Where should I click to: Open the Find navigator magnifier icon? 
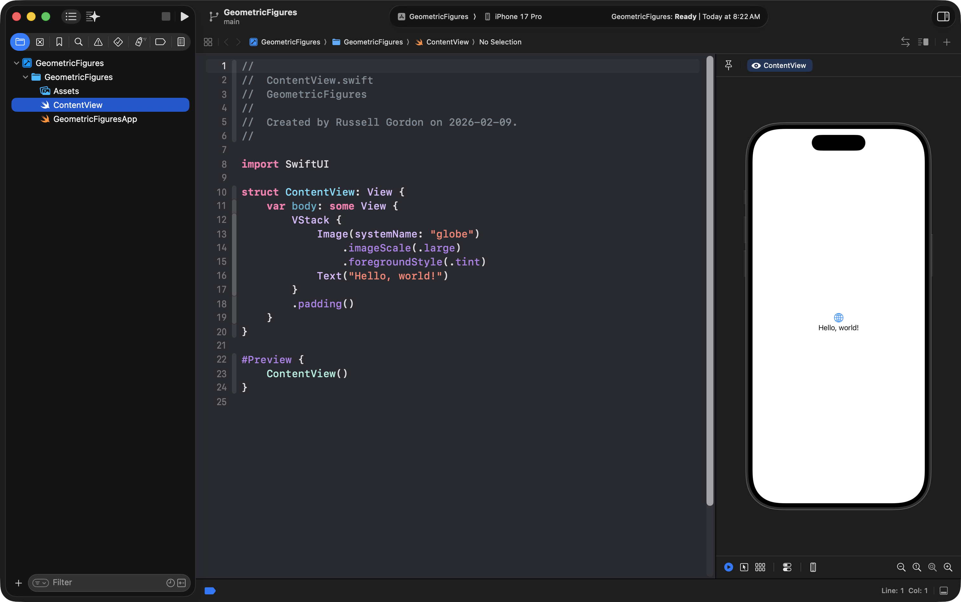[x=78, y=42]
